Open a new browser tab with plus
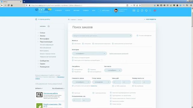This screenshot has height=108, width=193. coord(24,1)
